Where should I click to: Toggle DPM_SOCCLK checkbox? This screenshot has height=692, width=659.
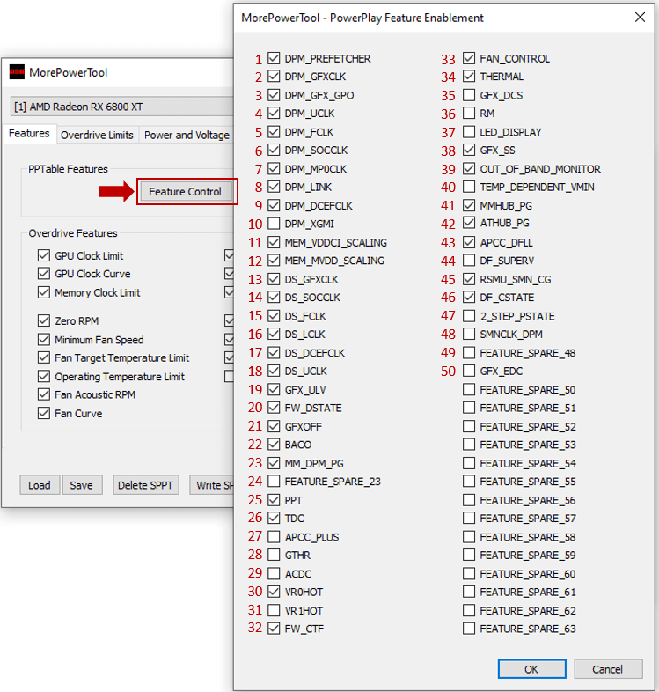coord(274,150)
